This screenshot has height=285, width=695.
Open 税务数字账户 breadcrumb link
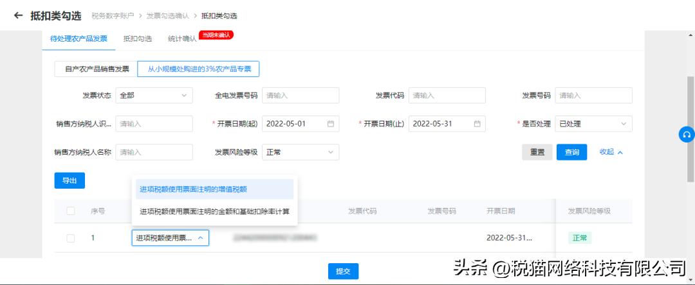click(113, 16)
